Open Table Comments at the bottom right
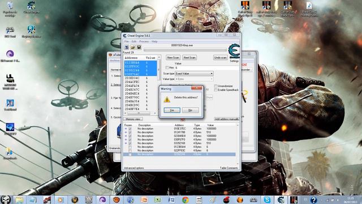Screen dimensions: 362x204 coord(229,168)
